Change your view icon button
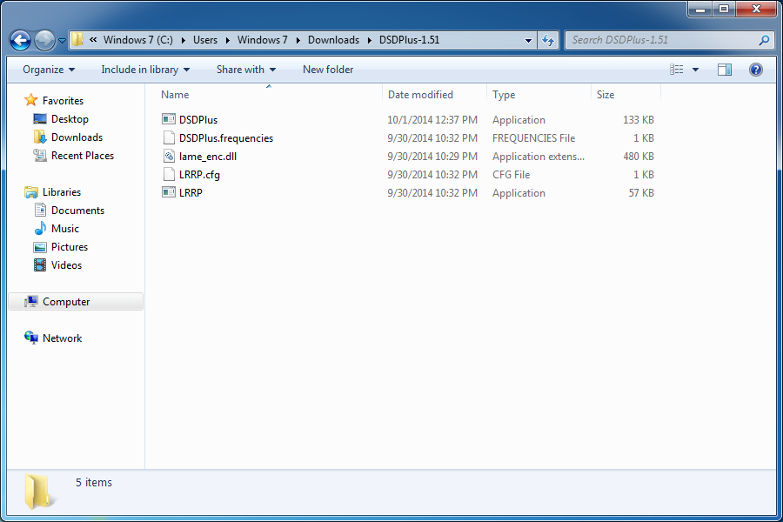This screenshot has width=783, height=522. click(677, 70)
